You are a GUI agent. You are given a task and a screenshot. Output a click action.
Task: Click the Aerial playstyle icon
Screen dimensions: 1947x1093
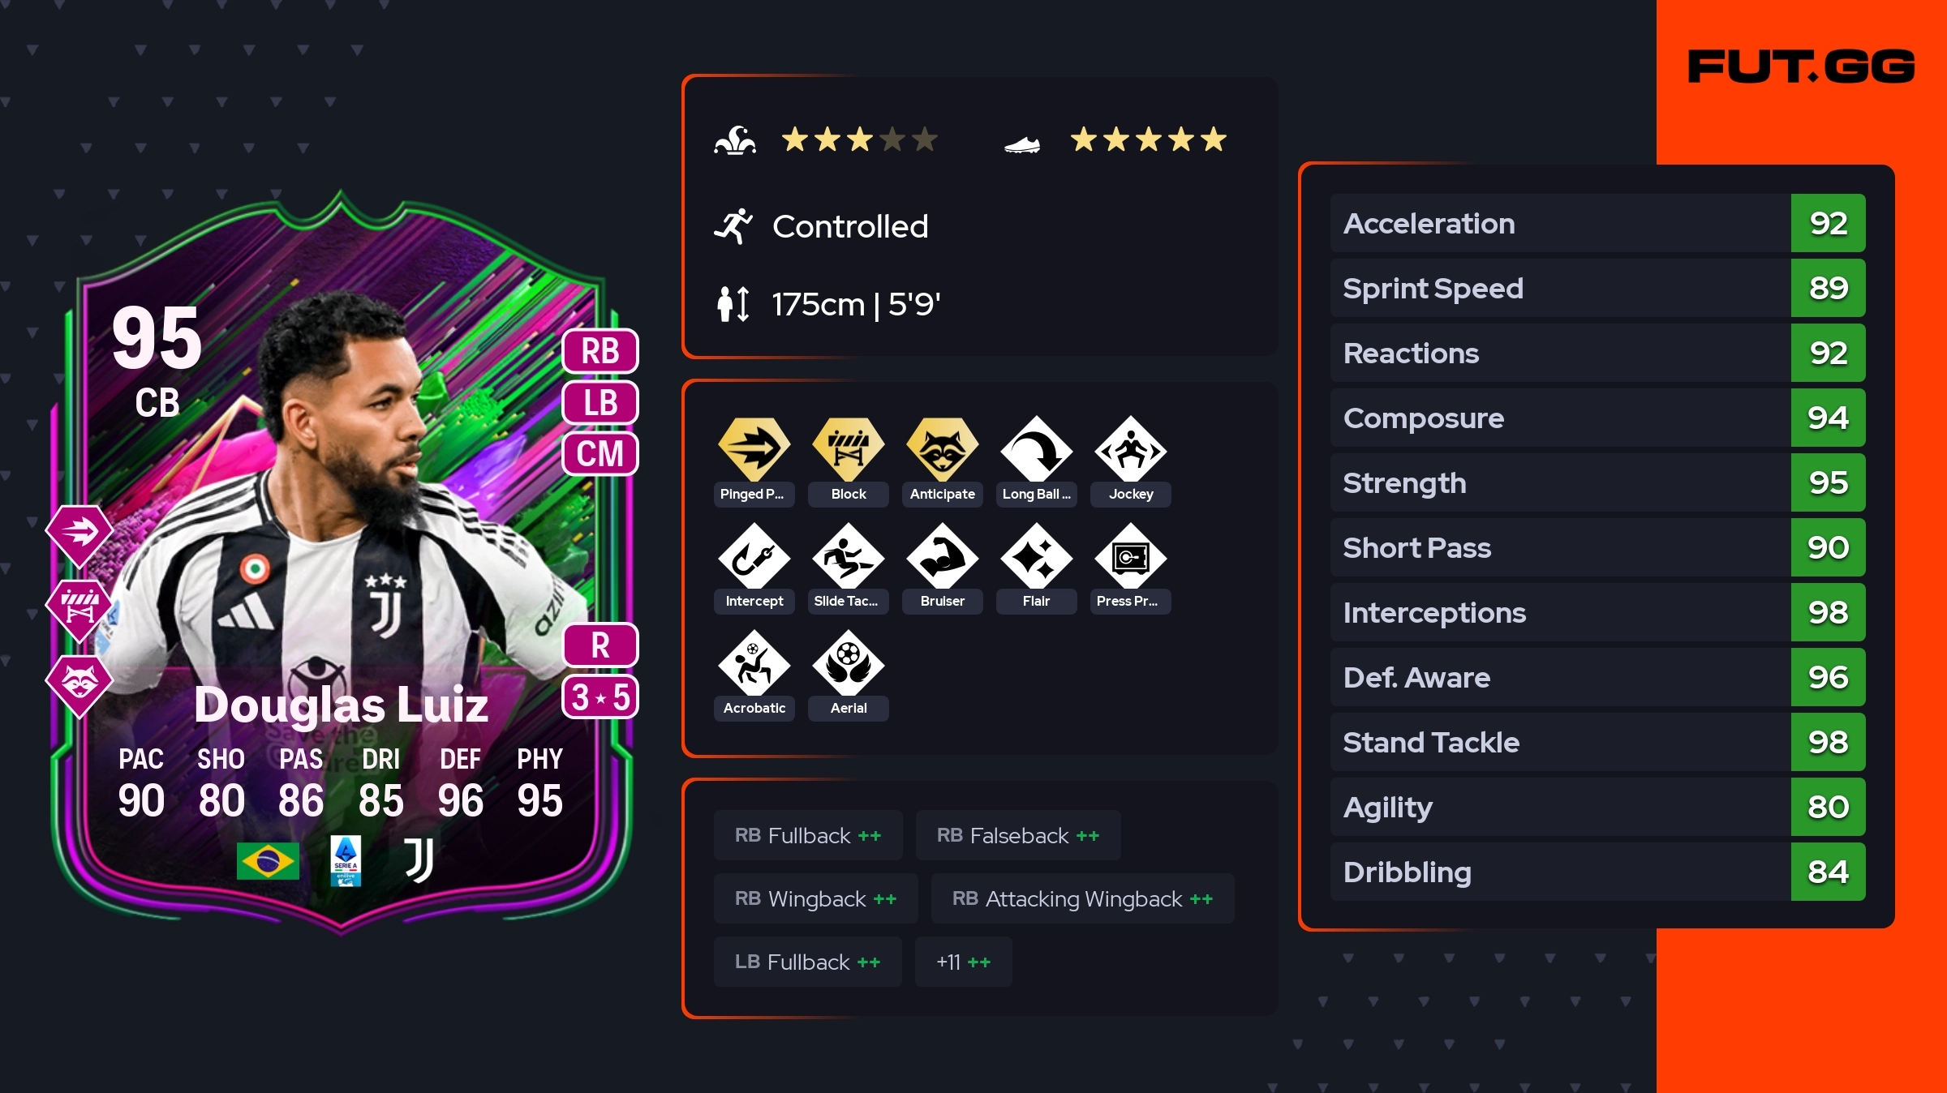(849, 662)
